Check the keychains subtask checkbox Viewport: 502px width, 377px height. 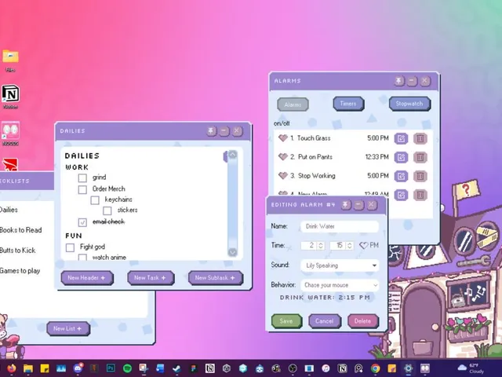(x=95, y=200)
